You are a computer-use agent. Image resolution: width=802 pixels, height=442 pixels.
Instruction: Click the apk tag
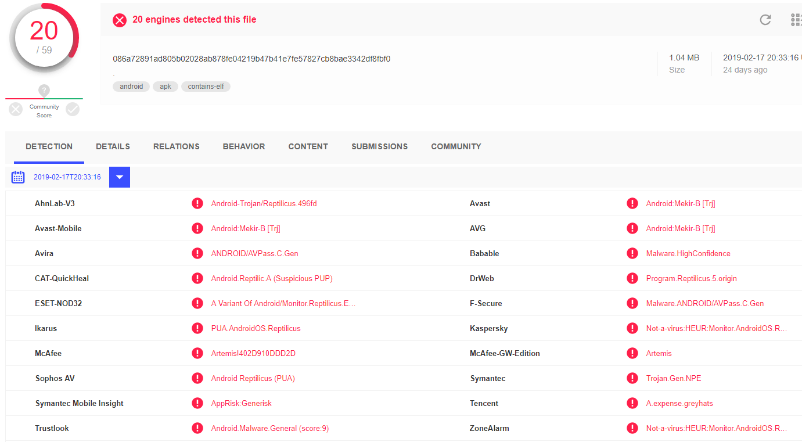click(166, 87)
